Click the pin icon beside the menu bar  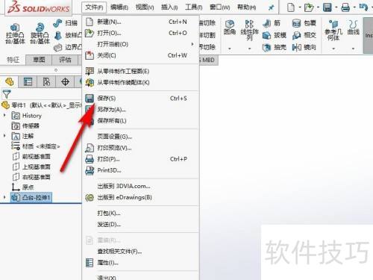(271, 7)
